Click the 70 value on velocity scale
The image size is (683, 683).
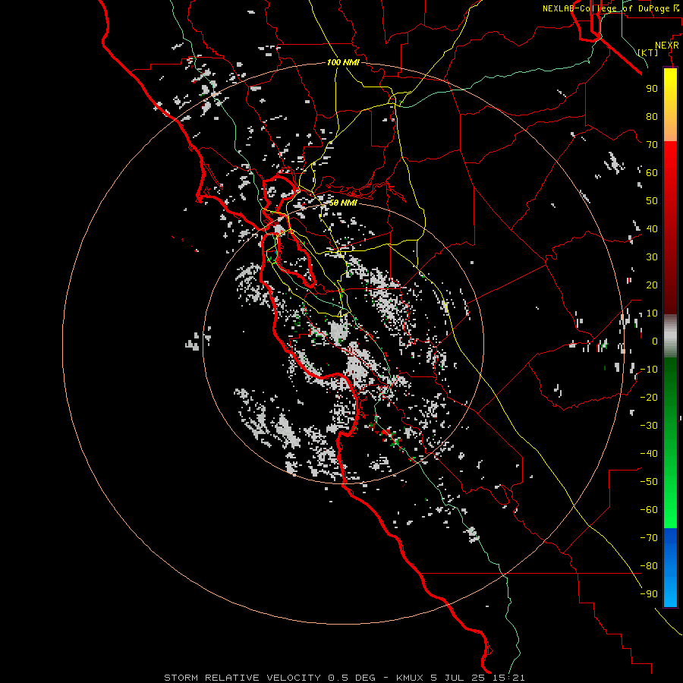[652, 145]
